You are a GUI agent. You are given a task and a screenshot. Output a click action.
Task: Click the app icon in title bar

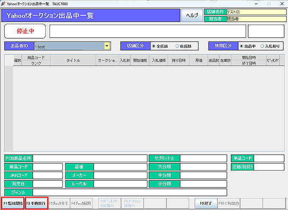(x=3, y=3)
